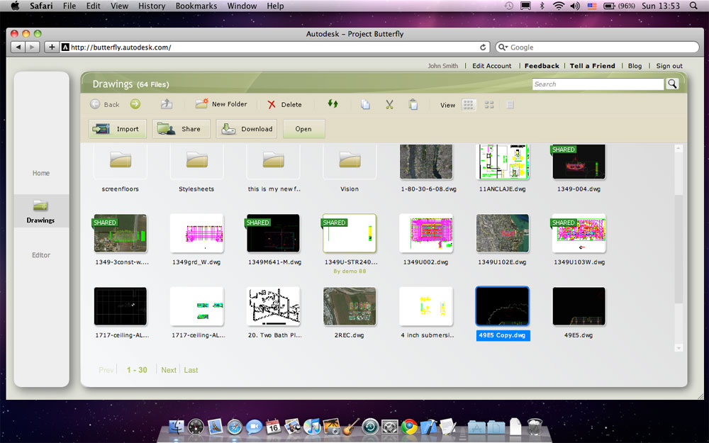This screenshot has width=709, height=443.
Task: Click Safari back navigation arrow
Action: coord(18,47)
